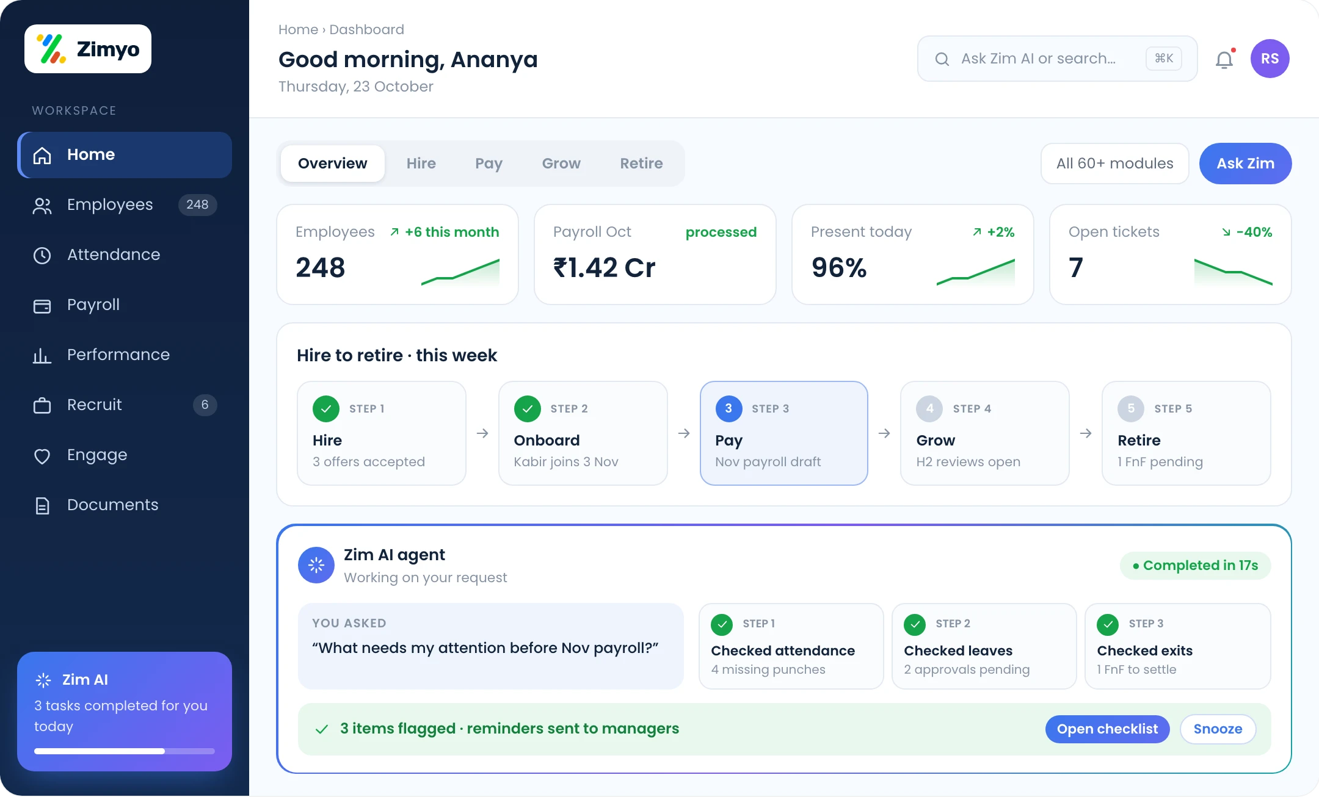Screen dimensions: 1319x797
Task: Go to Attendance in the sidebar
Action: [125, 255]
